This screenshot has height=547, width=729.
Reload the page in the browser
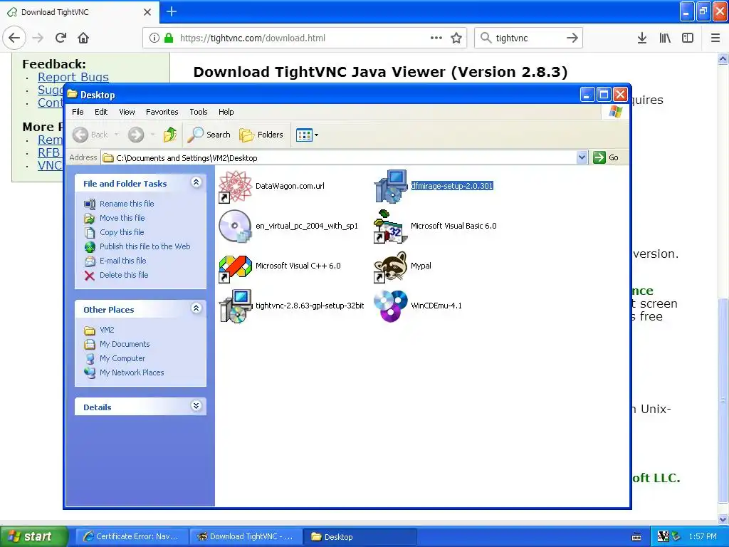61,38
